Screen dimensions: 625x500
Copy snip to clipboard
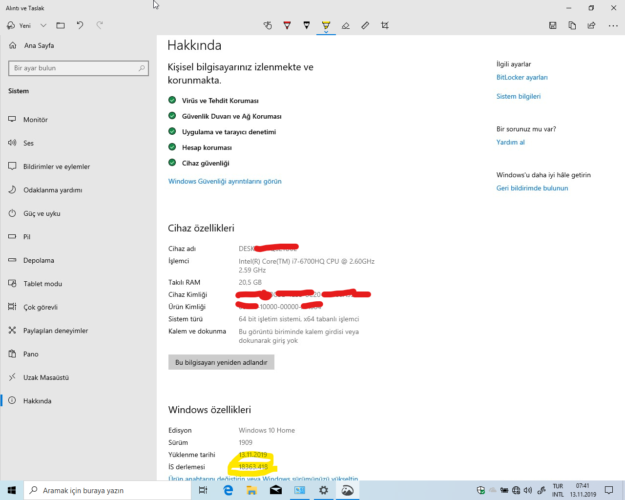(572, 25)
